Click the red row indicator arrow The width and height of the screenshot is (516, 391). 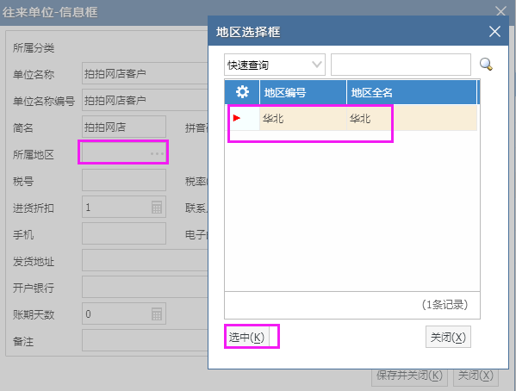coord(237,118)
